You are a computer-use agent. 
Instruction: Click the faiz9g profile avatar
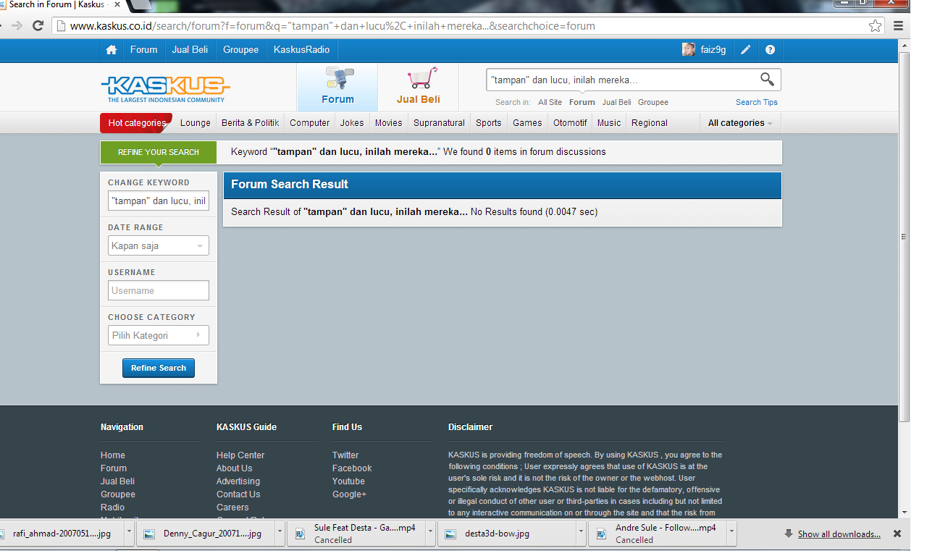[689, 50]
